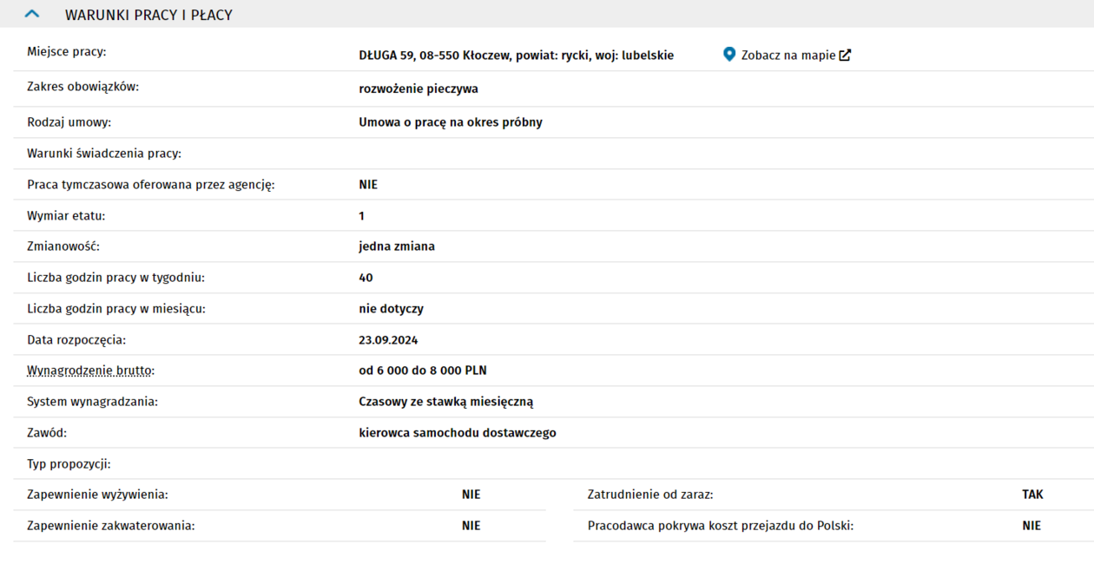The image size is (1094, 564).
Task: Open the Zobacz na mapie link
Action: pyautogui.click(x=788, y=56)
